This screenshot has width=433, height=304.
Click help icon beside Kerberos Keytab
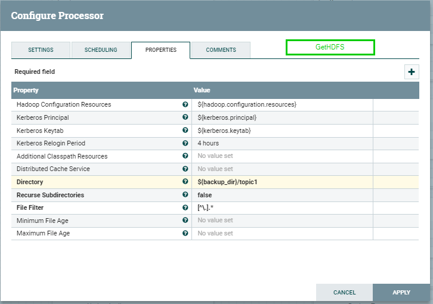[x=185, y=131]
